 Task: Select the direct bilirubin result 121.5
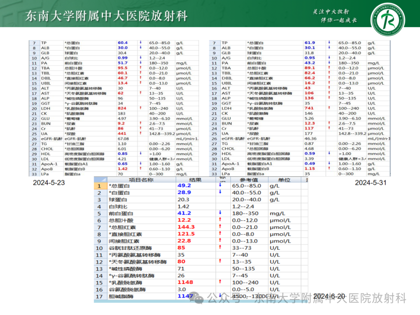[186, 234]
